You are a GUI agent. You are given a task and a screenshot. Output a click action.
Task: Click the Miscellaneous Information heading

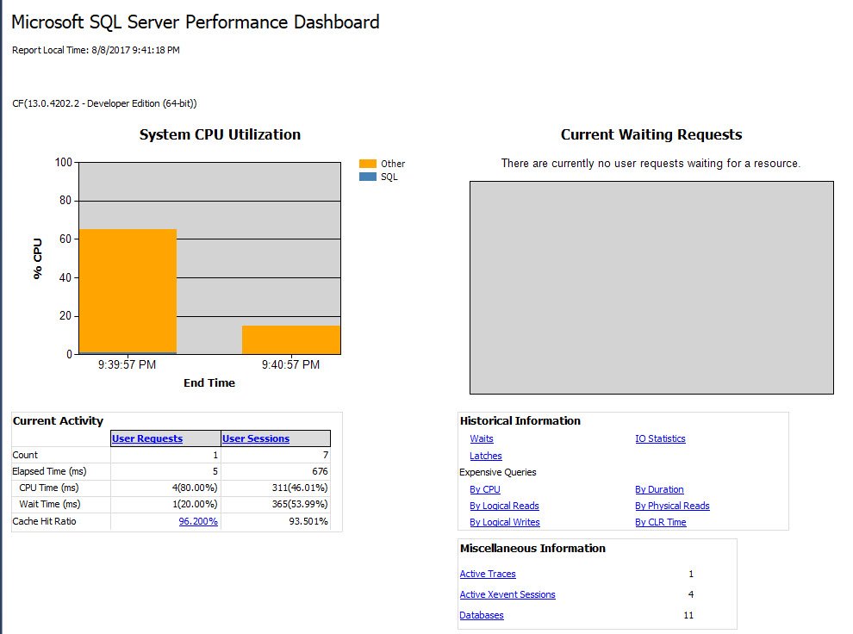tap(532, 548)
